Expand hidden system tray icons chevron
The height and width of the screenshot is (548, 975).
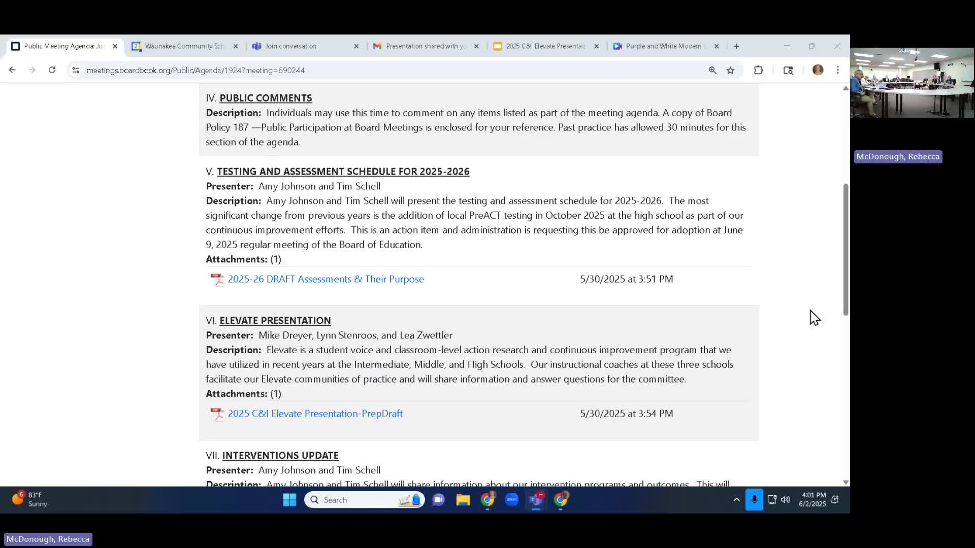pyautogui.click(x=736, y=500)
